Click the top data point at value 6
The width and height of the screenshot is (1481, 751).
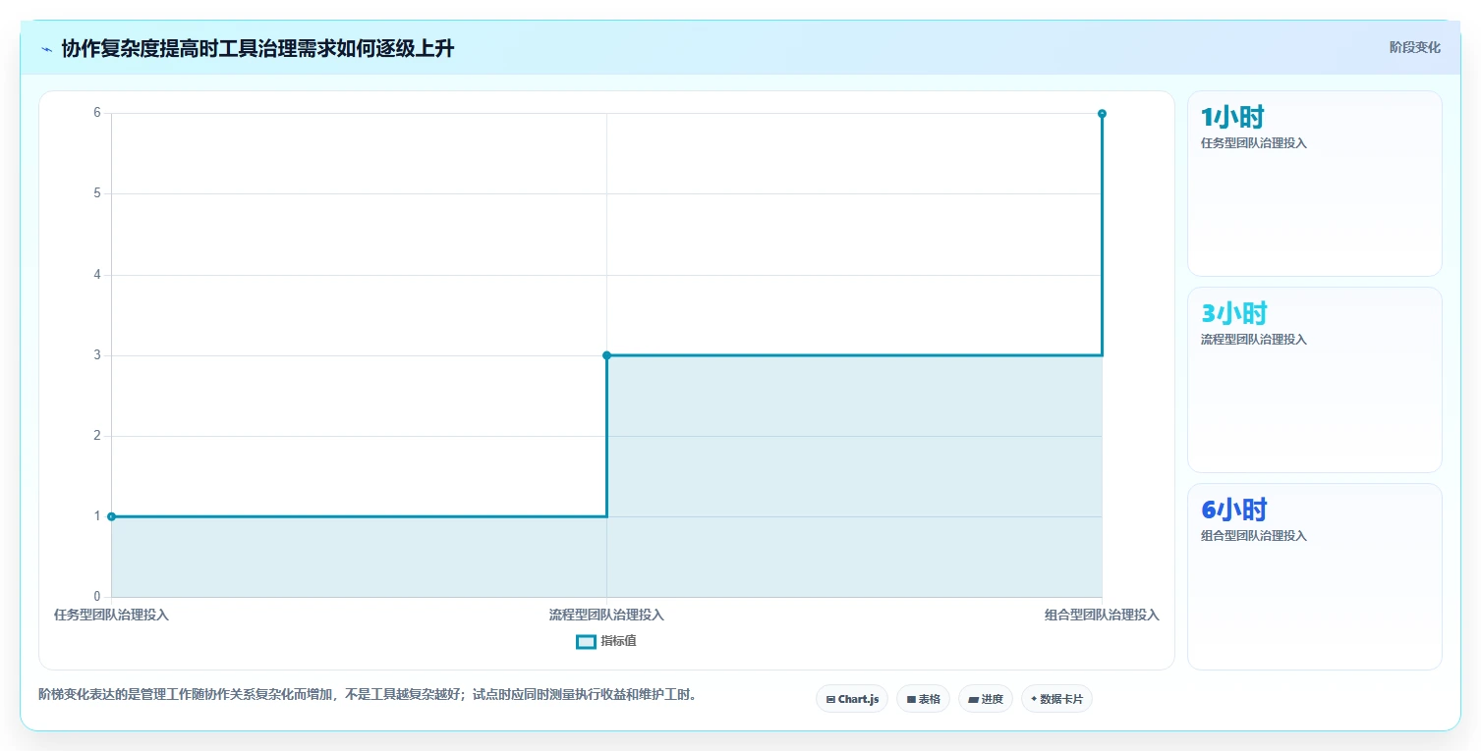1102,114
